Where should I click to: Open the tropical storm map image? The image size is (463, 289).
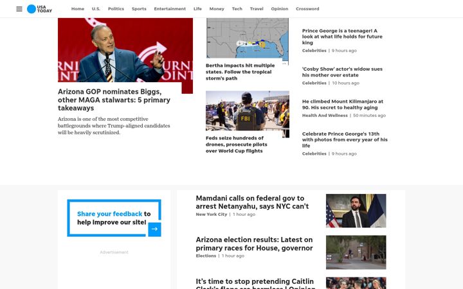(248, 39)
